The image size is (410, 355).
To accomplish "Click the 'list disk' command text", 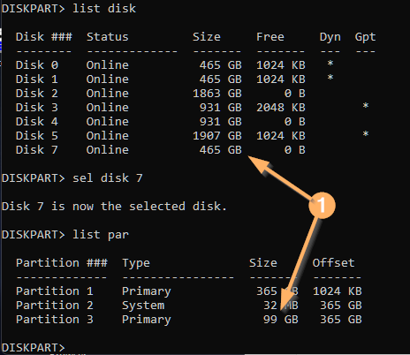I will [x=104, y=9].
